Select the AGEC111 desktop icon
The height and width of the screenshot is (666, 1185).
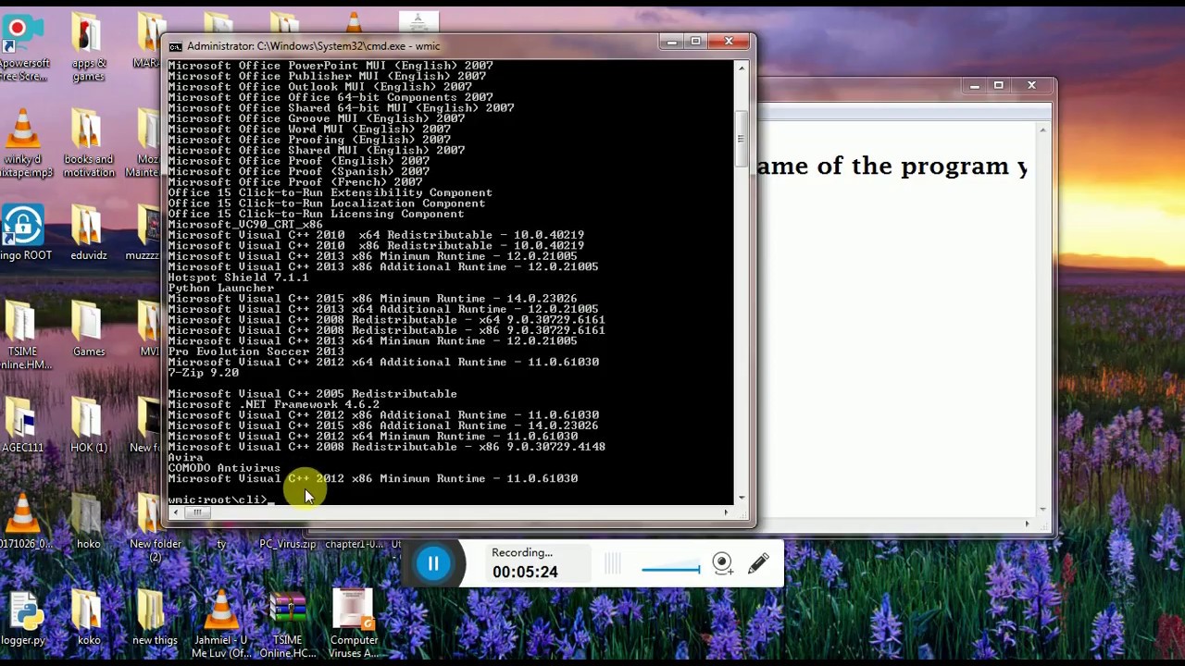pyautogui.click(x=23, y=426)
